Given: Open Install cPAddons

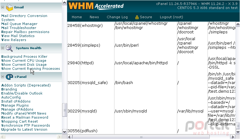Looking at the screenshot, I should click(16, 101).
